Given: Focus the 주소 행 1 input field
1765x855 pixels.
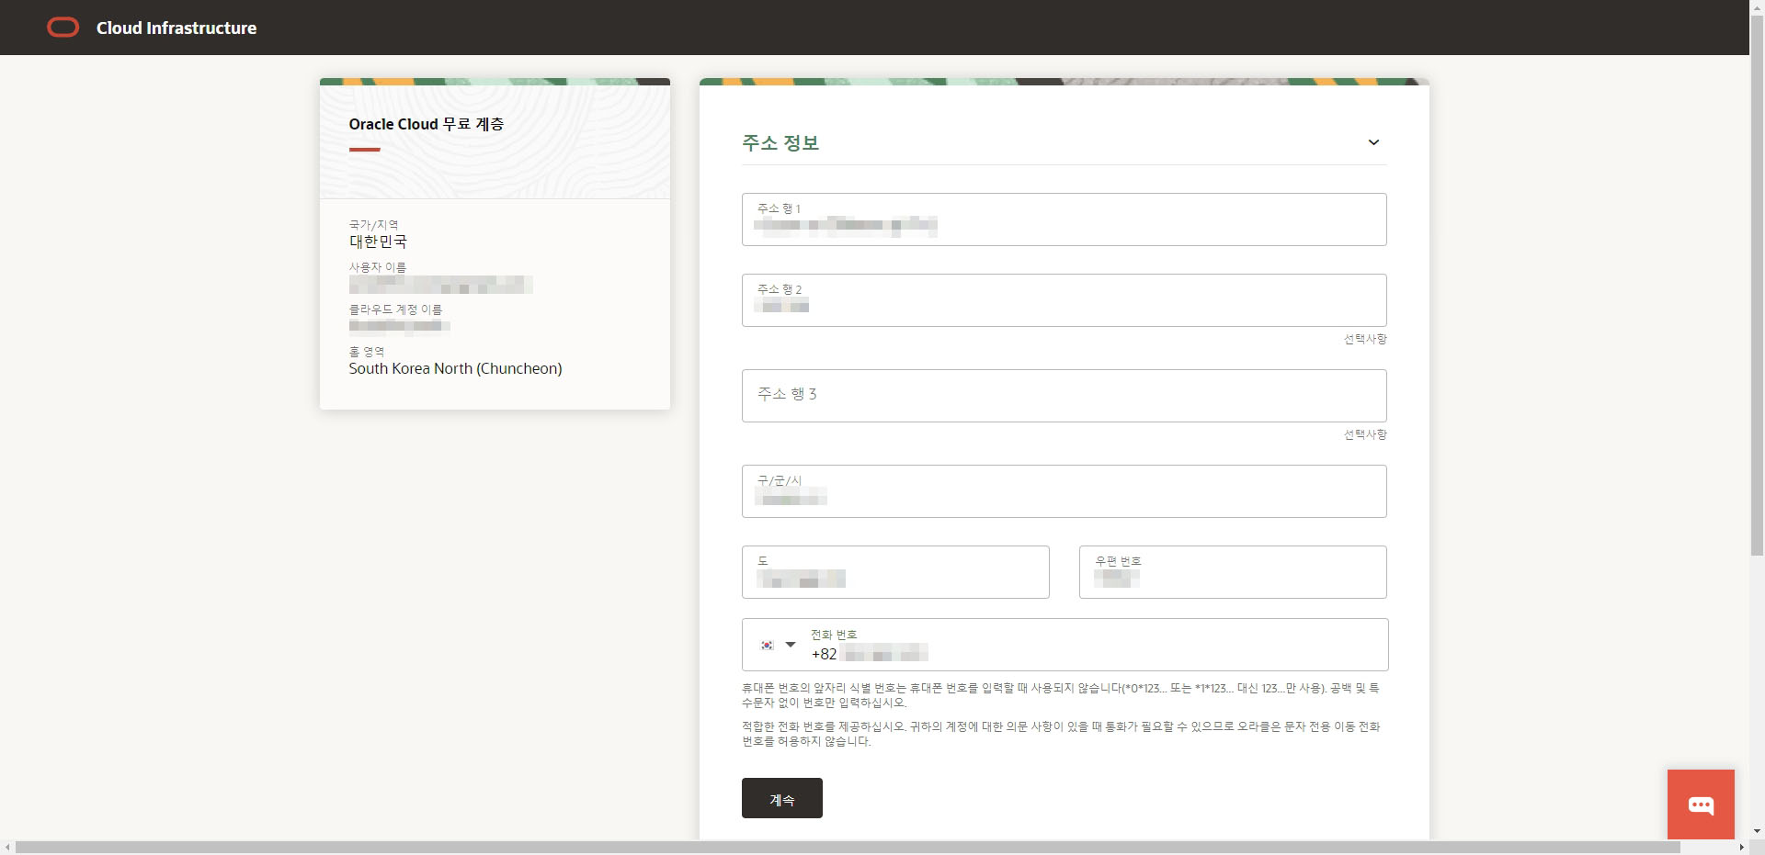Looking at the screenshot, I should (x=1065, y=219).
